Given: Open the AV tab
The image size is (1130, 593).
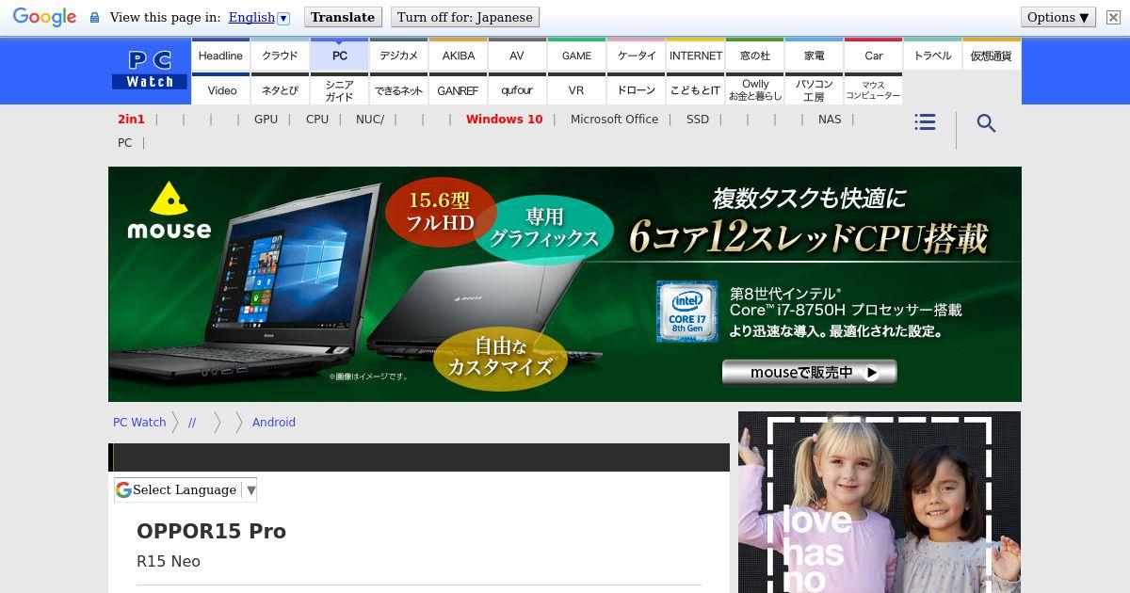Looking at the screenshot, I should pos(517,55).
